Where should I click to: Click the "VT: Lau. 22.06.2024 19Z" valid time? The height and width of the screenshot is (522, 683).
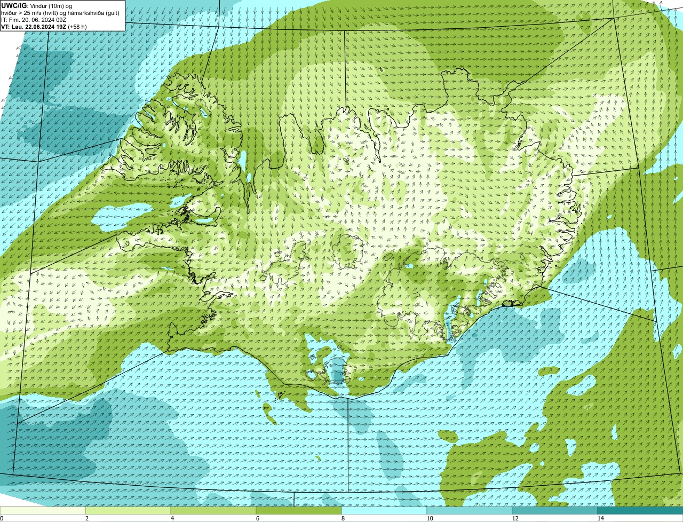34,26
